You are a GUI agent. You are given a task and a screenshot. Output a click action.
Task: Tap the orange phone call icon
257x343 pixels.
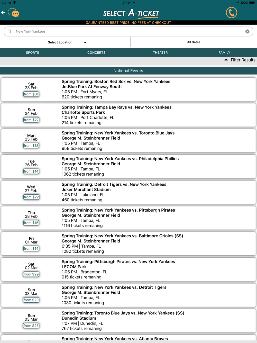pyautogui.click(x=231, y=13)
